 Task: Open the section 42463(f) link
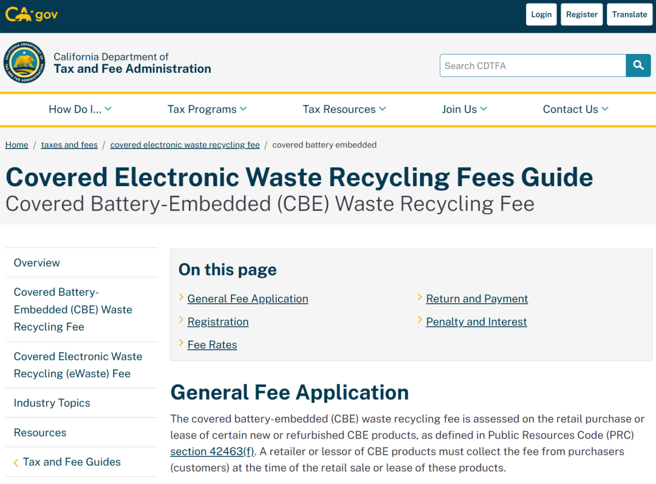point(212,451)
